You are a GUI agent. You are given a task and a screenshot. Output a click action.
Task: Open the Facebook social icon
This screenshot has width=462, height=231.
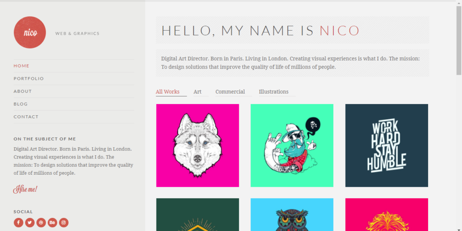point(18,222)
